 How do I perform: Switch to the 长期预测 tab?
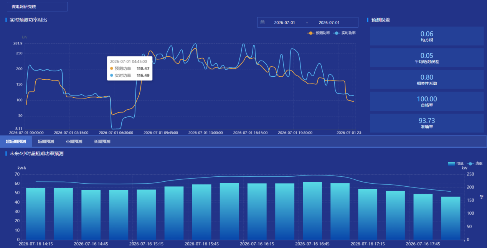point(102,141)
